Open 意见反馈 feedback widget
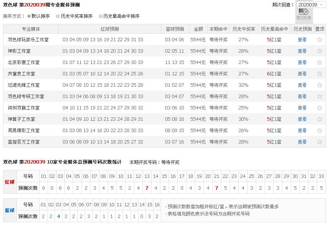Viewport: 329px width, 226px height. [304, 15]
